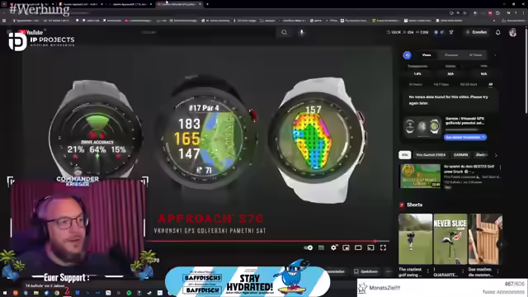
Task: Open menu for I GUARANTEE short
Action: (463, 271)
